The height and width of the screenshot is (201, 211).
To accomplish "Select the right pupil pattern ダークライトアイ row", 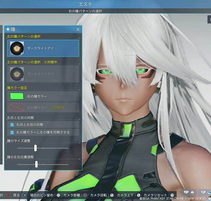I will (x=43, y=48).
